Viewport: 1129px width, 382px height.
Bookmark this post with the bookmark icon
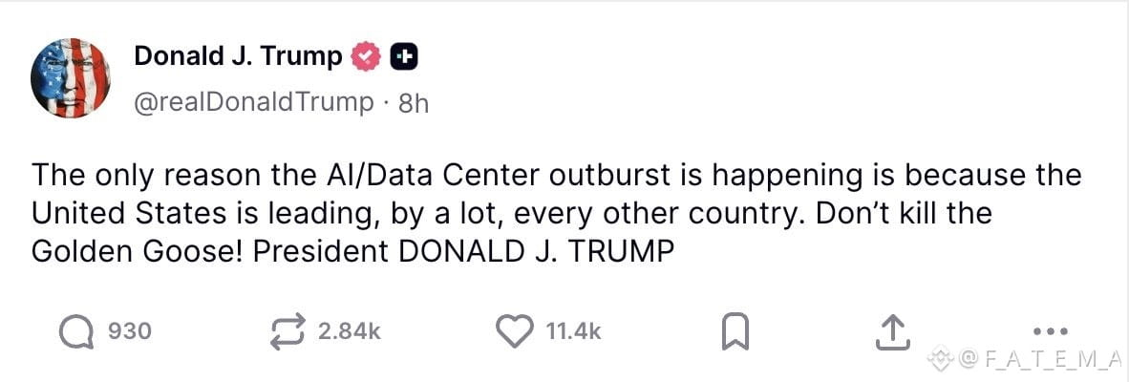click(735, 331)
